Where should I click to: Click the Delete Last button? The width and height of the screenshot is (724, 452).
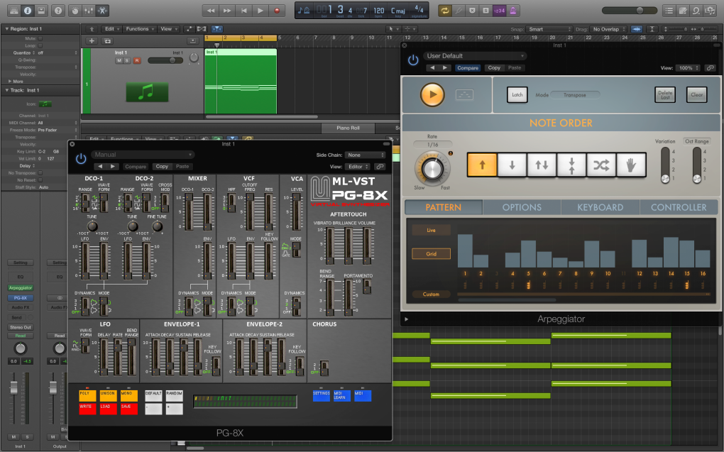pyautogui.click(x=665, y=94)
